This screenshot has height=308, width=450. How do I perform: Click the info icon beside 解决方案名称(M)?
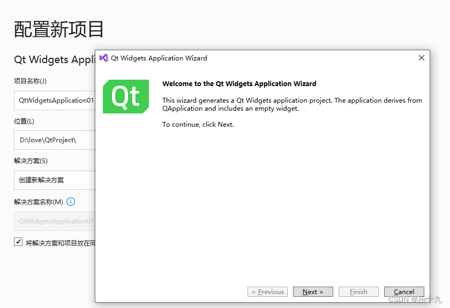(x=71, y=202)
